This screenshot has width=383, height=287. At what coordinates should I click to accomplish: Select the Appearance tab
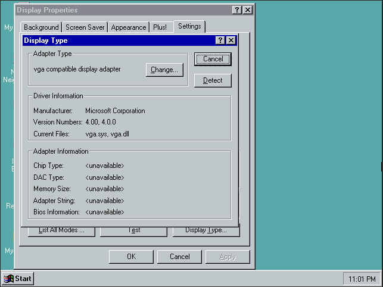click(129, 27)
